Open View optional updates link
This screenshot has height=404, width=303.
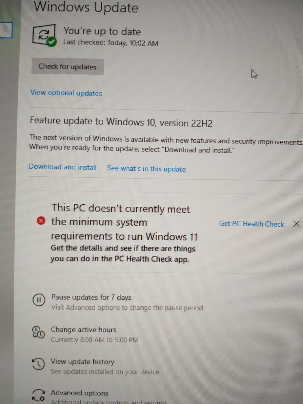click(66, 93)
